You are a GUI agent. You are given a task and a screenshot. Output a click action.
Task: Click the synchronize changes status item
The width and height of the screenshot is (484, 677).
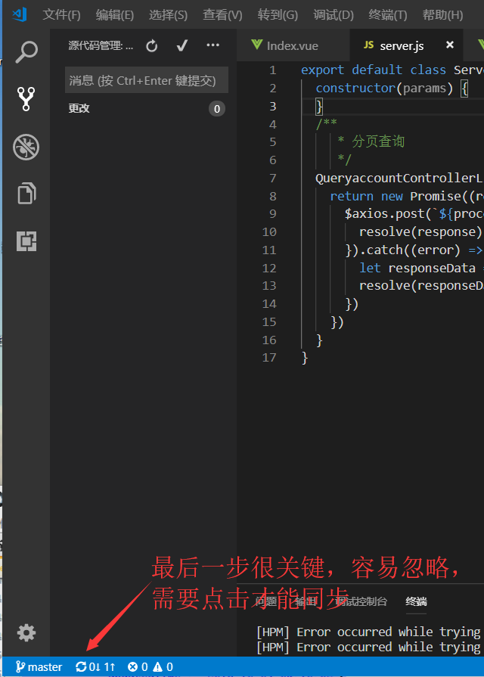tap(95, 667)
